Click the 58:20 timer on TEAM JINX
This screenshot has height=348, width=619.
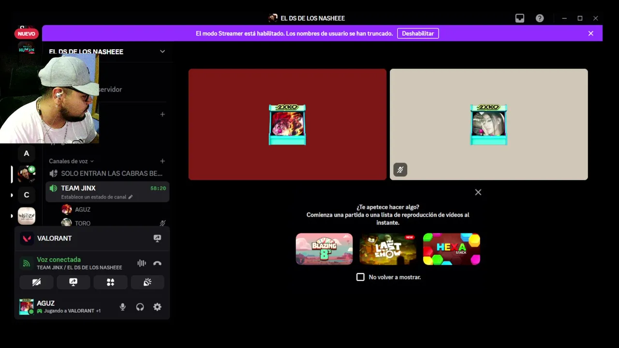(158, 188)
